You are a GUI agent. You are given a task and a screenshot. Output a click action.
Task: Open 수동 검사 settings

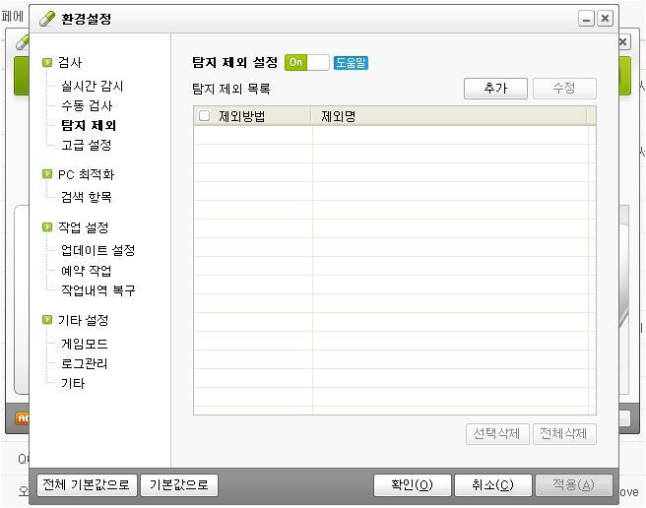[87, 105]
